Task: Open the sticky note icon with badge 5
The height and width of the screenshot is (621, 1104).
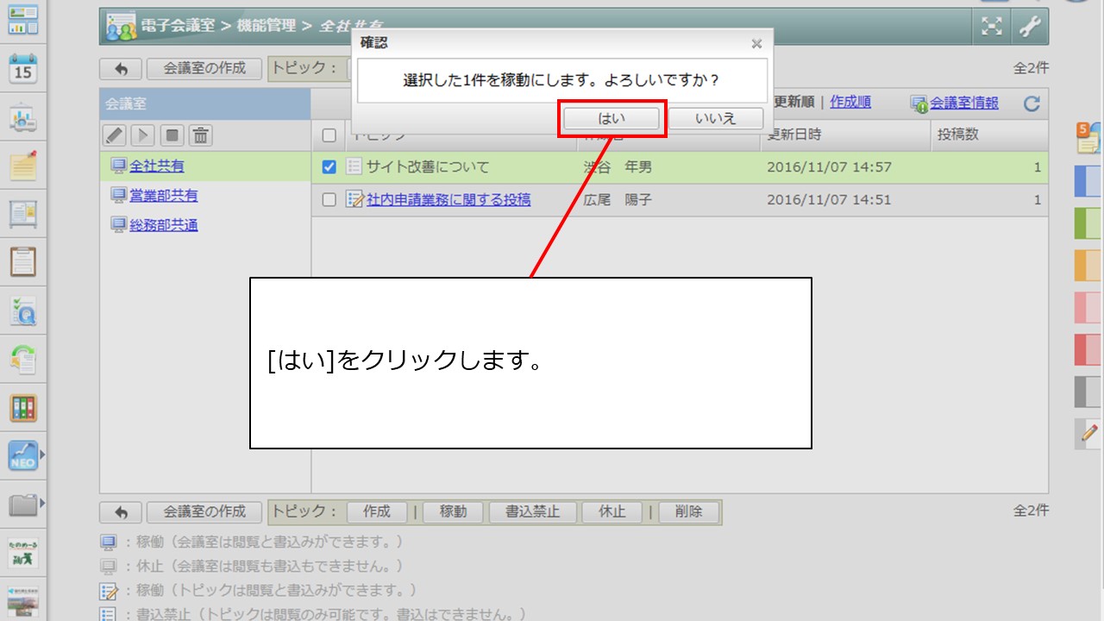Action: pyautogui.click(x=1088, y=137)
